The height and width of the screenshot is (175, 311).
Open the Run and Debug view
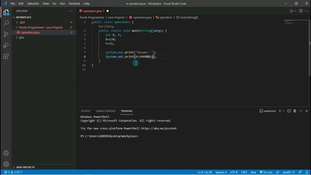point(6,45)
